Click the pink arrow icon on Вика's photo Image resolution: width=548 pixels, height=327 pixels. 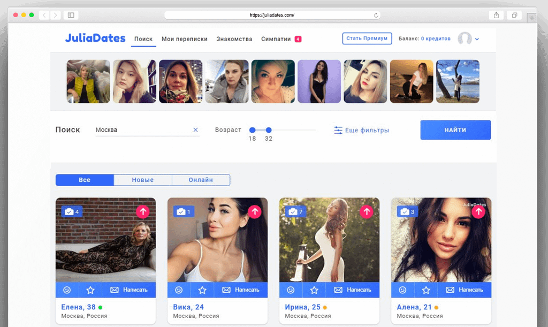click(x=254, y=212)
